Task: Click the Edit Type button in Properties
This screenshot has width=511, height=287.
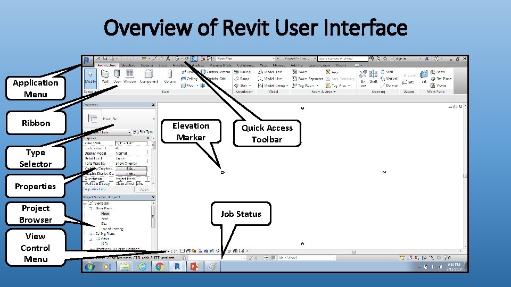Action: point(143,132)
